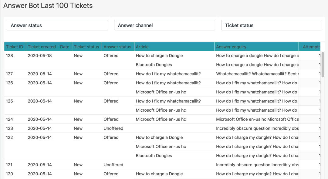
Task: Sort table by Ticket status column header
Action: tap(86, 47)
